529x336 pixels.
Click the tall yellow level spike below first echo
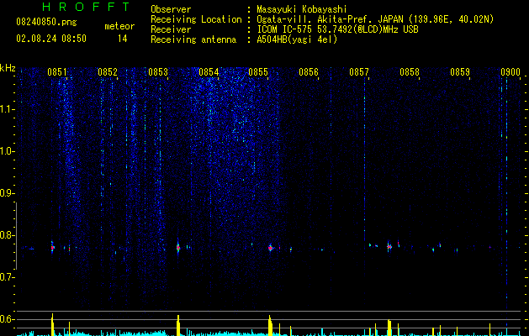[x=52, y=324]
